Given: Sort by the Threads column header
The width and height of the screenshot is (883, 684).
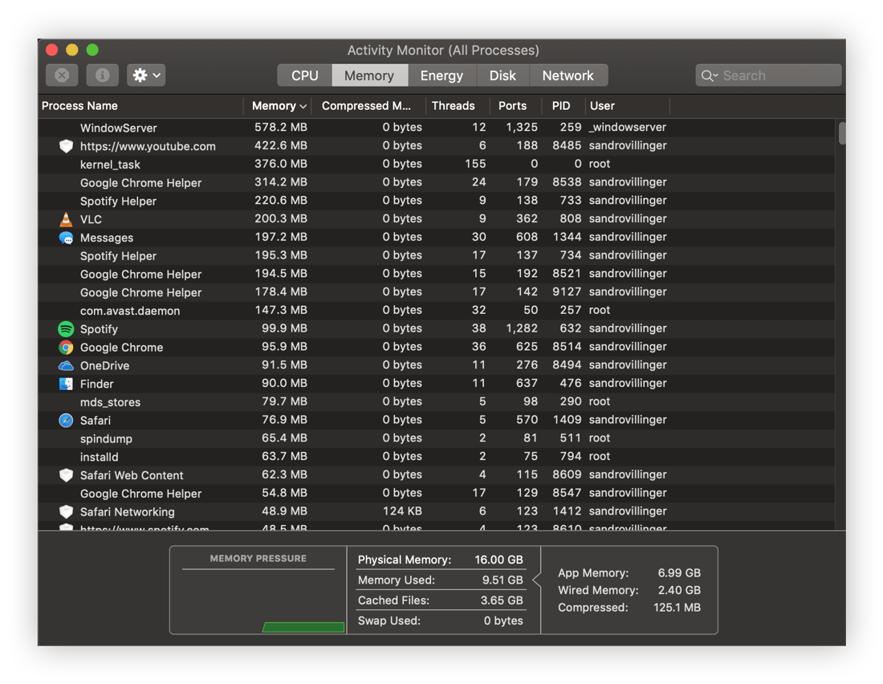Looking at the screenshot, I should click(x=455, y=105).
